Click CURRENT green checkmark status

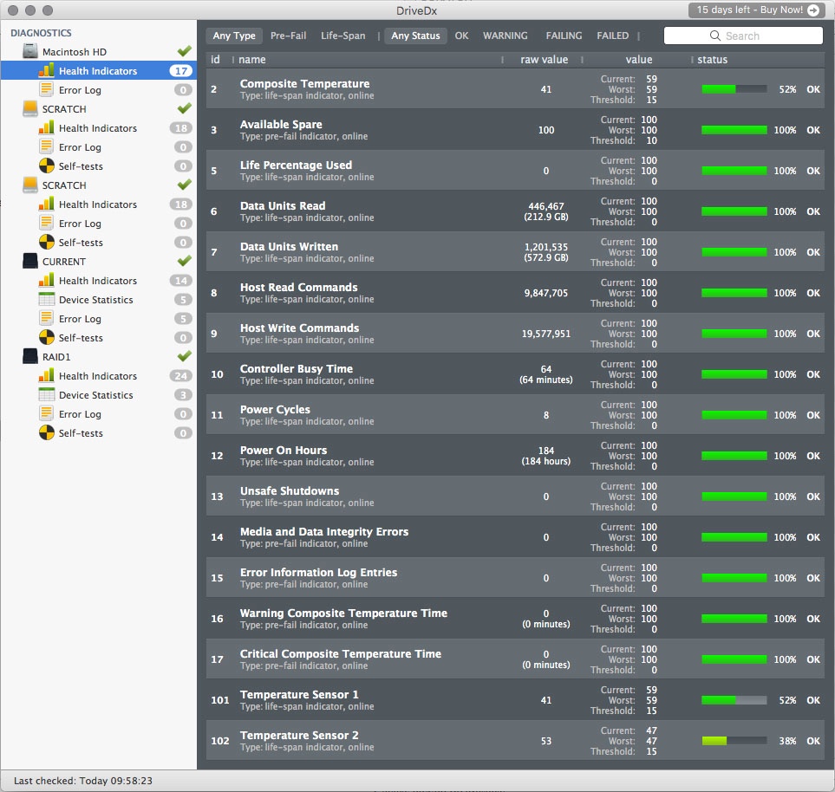coord(184,261)
